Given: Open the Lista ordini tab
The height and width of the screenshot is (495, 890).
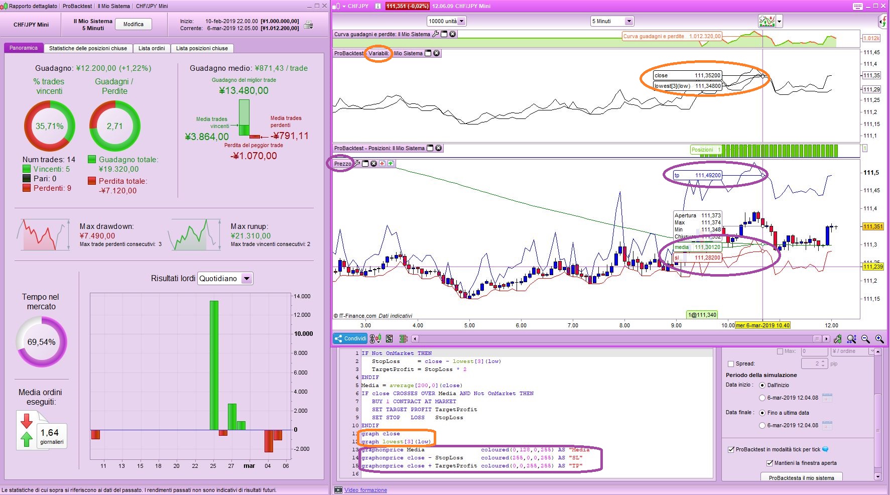Looking at the screenshot, I should point(152,48).
